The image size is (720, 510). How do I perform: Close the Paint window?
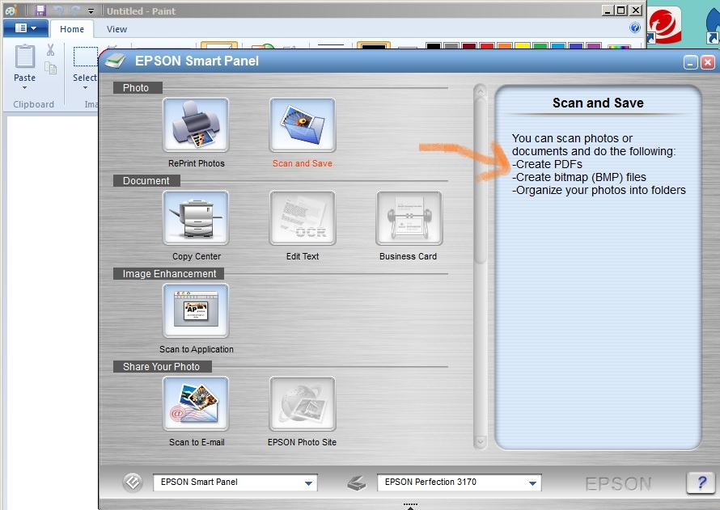(636, 10)
